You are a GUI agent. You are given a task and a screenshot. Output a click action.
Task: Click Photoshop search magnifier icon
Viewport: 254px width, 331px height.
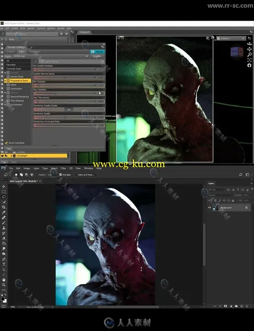coord(241,175)
